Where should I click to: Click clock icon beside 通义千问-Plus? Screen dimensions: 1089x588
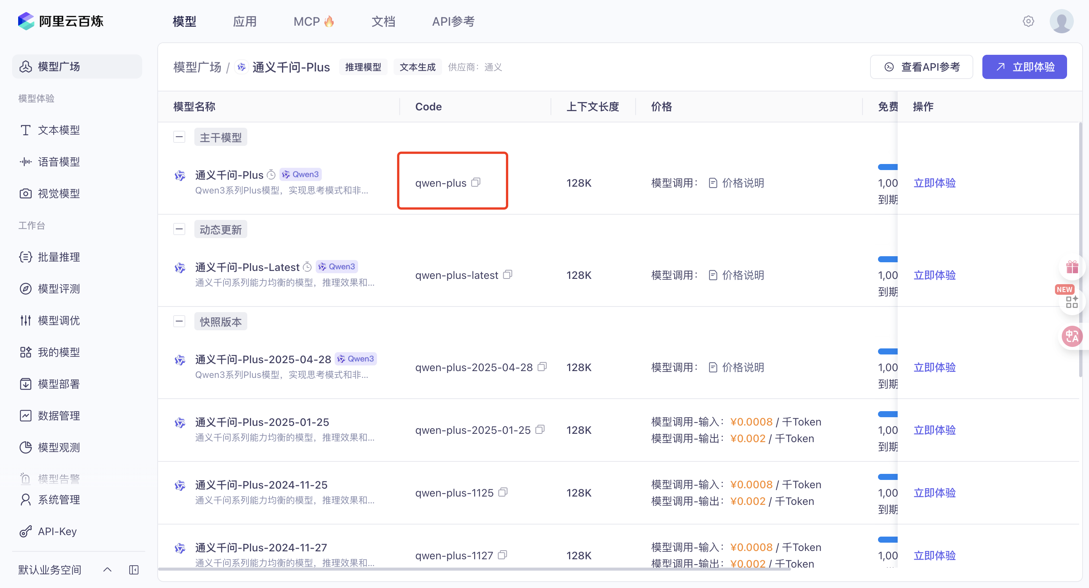[271, 175]
